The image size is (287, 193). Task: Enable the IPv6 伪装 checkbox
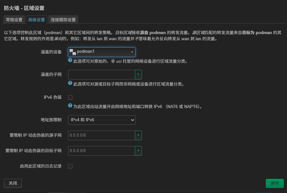[70, 97]
